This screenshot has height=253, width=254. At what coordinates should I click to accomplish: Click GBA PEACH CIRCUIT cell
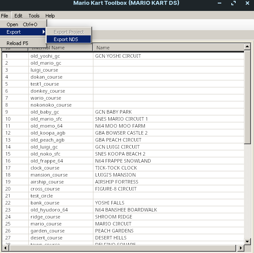point(168,140)
